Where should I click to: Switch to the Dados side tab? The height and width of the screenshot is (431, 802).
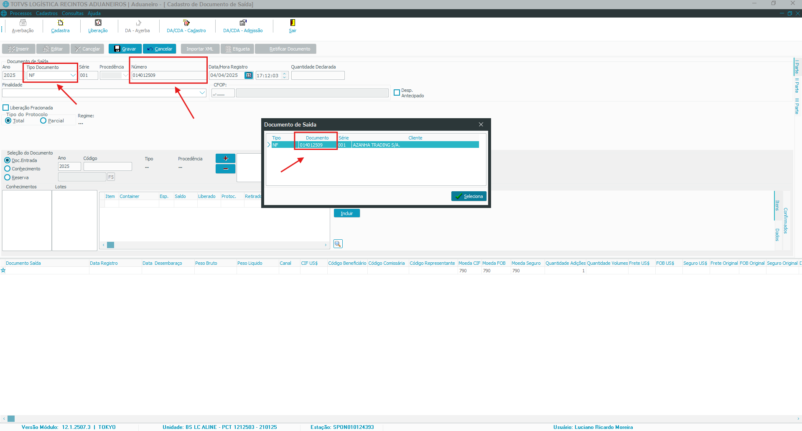pos(777,235)
